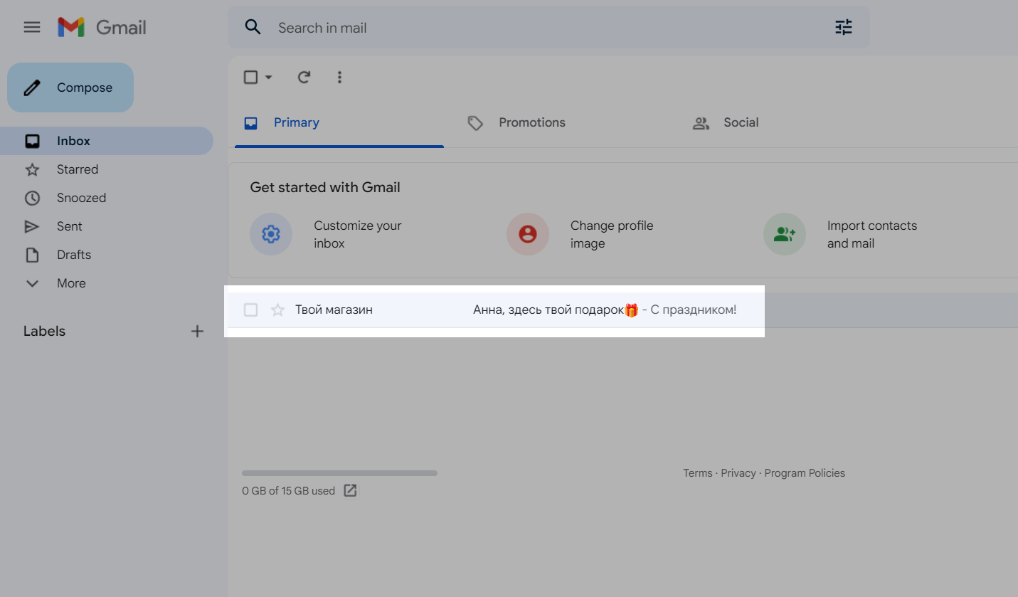The height and width of the screenshot is (597, 1018).
Task: Click the Customize your inbox gear icon
Action: tap(271, 234)
